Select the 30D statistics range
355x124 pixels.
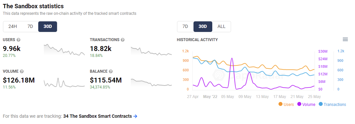click(x=47, y=26)
